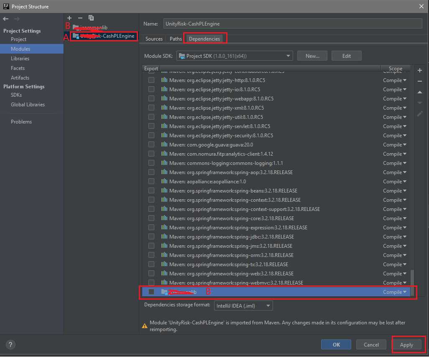Add a new module with plus icon

69,18
